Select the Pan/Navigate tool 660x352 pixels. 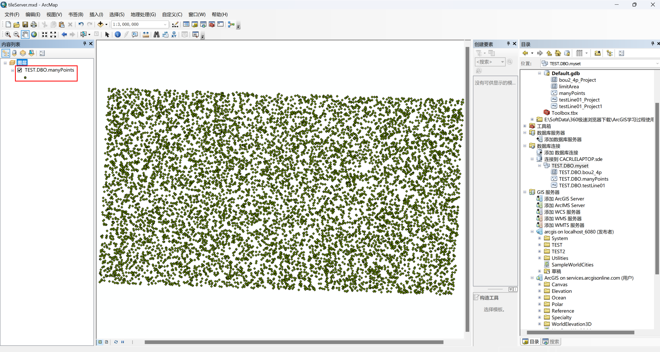[25, 35]
